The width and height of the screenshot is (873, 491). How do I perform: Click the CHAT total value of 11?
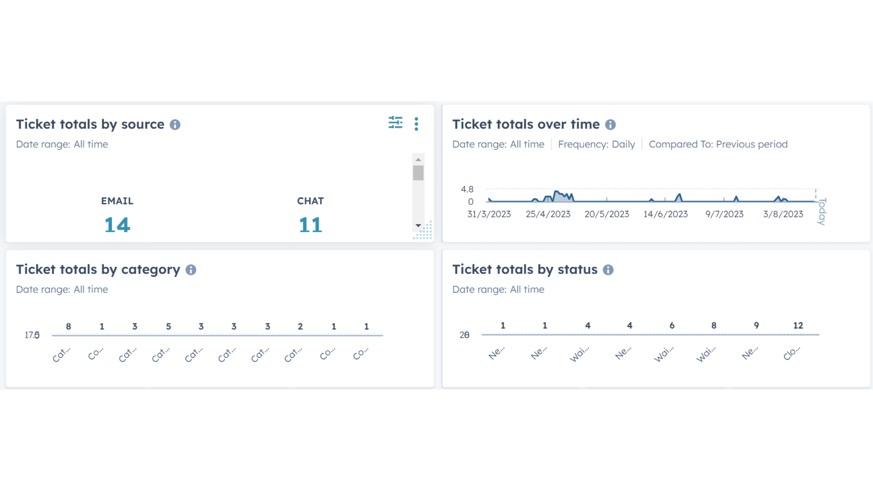pos(310,224)
